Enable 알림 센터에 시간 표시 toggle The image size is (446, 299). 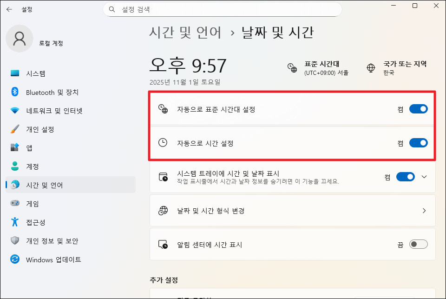pos(418,244)
